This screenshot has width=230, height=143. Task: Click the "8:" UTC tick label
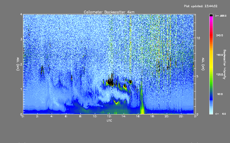(x=81, y=116)
